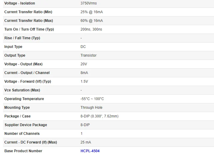The width and height of the screenshot is (214, 154).
Task: Click the Voltage - Forward (Vf) (Typ) label
Action: pos(28,81)
